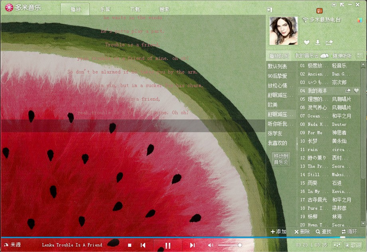
Task: Switch to the 乐库 tab
Action: coord(105,9)
